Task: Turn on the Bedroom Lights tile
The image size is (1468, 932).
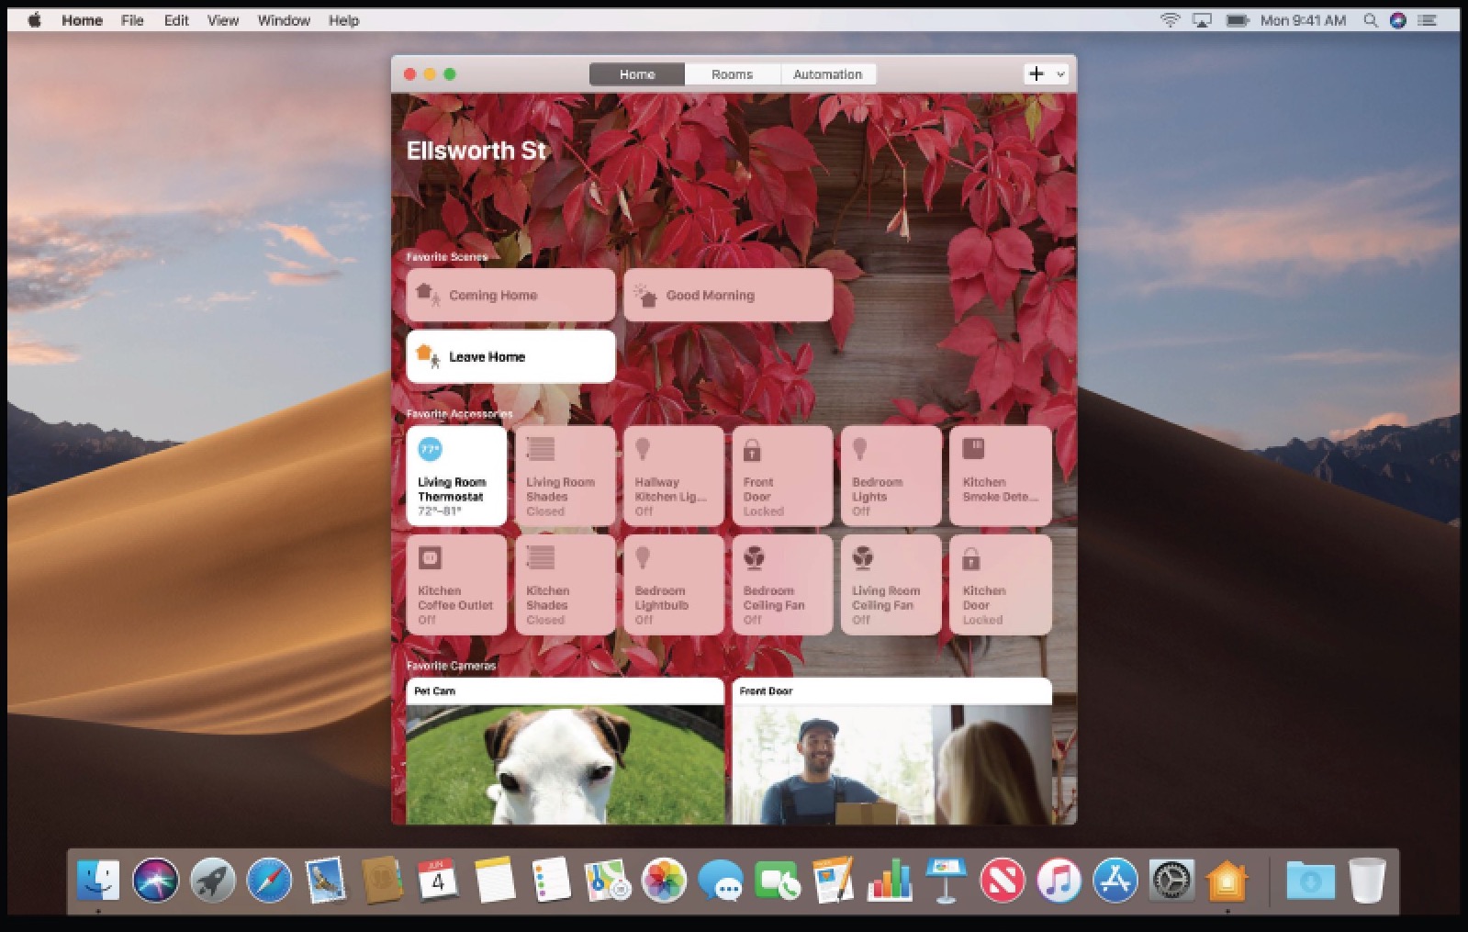Action: (x=891, y=476)
